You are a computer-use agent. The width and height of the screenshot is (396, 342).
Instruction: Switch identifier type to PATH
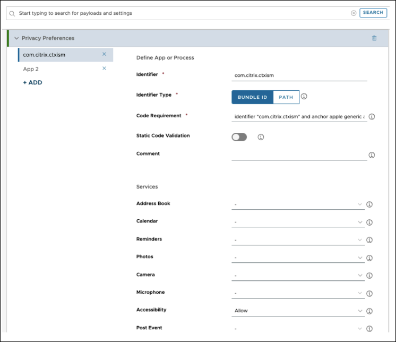tap(286, 97)
